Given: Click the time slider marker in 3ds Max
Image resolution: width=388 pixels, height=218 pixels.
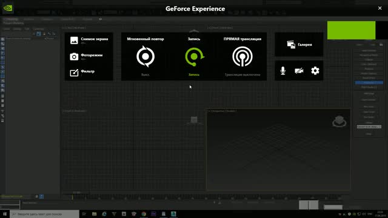Looking at the screenshot, I should [72, 197].
